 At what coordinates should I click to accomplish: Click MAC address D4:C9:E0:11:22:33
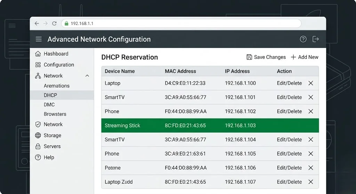[185, 83]
